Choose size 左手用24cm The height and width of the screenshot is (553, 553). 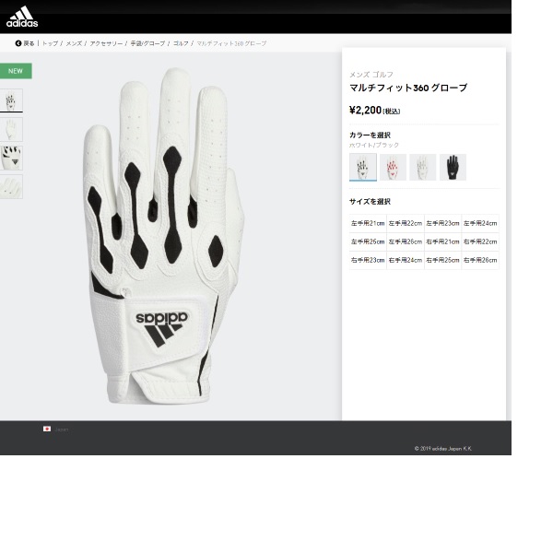(480, 223)
